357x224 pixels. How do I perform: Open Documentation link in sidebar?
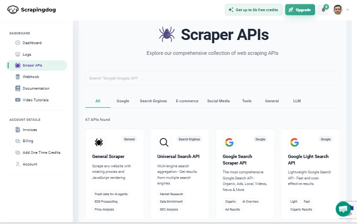tap(36, 88)
